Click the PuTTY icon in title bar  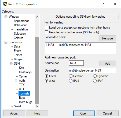coord(5,4)
